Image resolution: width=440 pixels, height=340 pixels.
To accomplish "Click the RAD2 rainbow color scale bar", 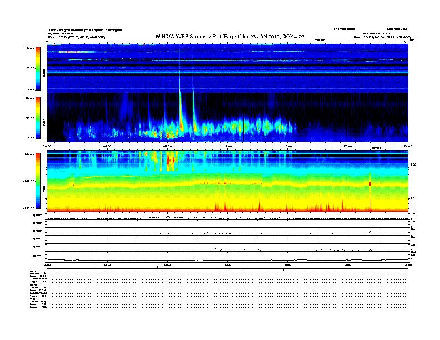I will (x=38, y=68).
